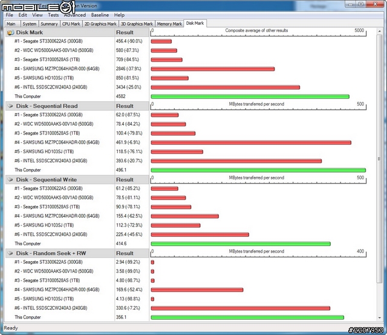Image resolution: width=387 pixels, height=335 pixels.
Task: Click Random Seek value 2.94 (-99.2%)
Action: tap(128, 262)
